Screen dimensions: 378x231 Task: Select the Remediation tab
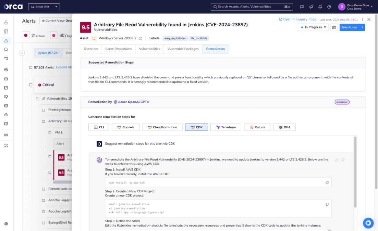pyautogui.click(x=216, y=49)
